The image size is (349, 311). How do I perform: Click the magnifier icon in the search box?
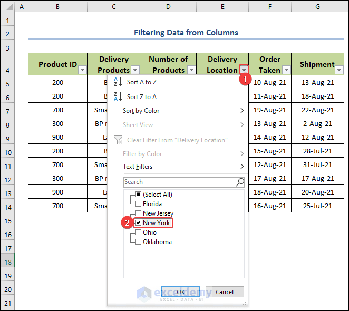[240, 182]
